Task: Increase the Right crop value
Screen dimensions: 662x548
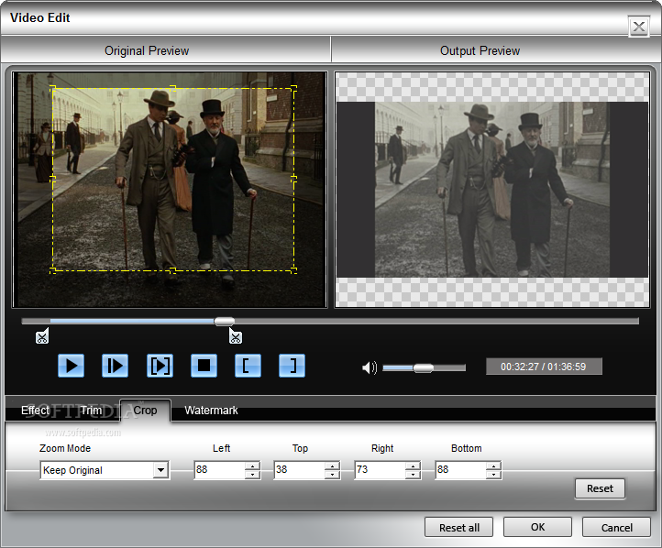Action: pos(413,466)
